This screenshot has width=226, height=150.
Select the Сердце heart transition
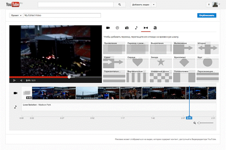[x=138, y=62]
